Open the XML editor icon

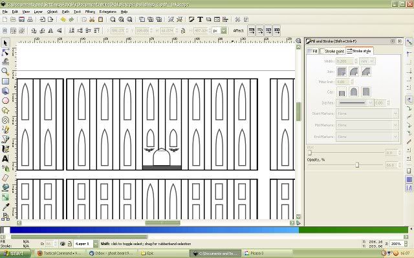click(x=217, y=19)
